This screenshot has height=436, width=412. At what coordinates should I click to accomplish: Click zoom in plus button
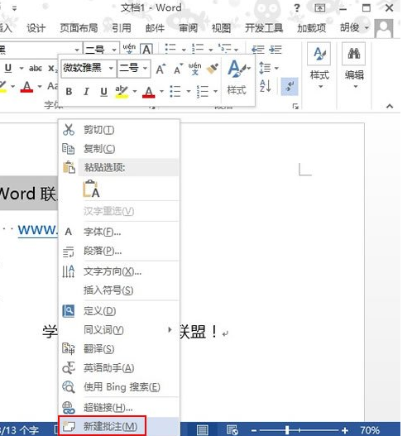[345, 431]
